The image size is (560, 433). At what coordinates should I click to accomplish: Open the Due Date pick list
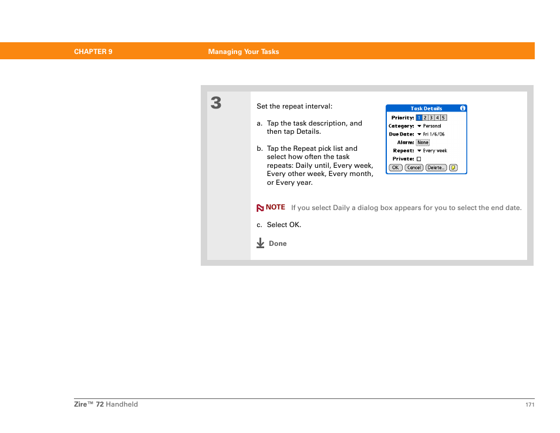coord(431,134)
